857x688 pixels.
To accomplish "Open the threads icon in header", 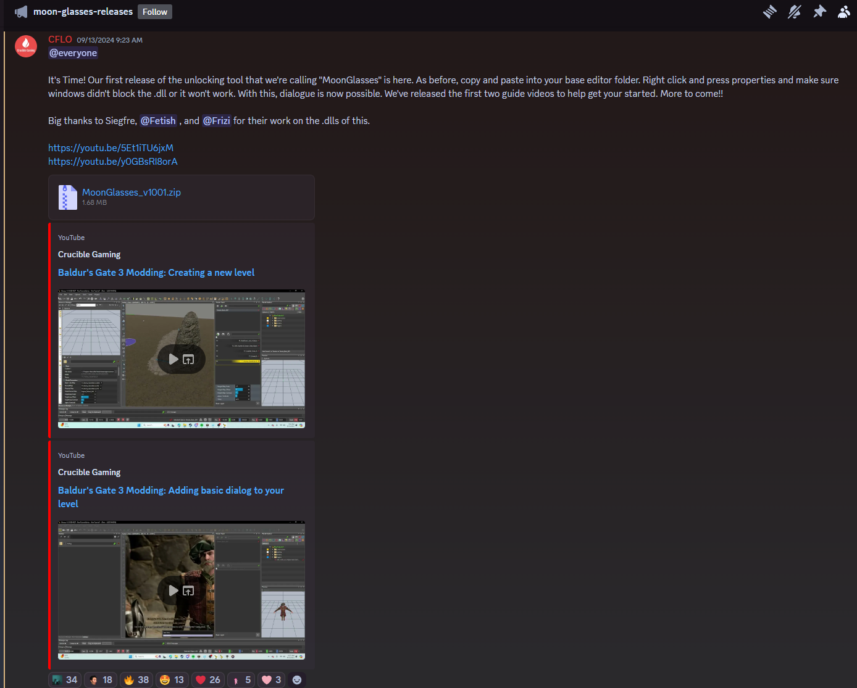I will click(769, 12).
